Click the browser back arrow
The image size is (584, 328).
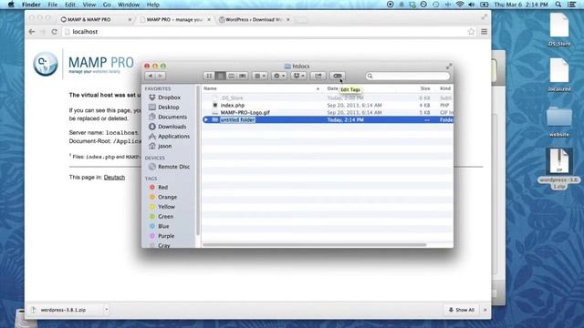32,32
